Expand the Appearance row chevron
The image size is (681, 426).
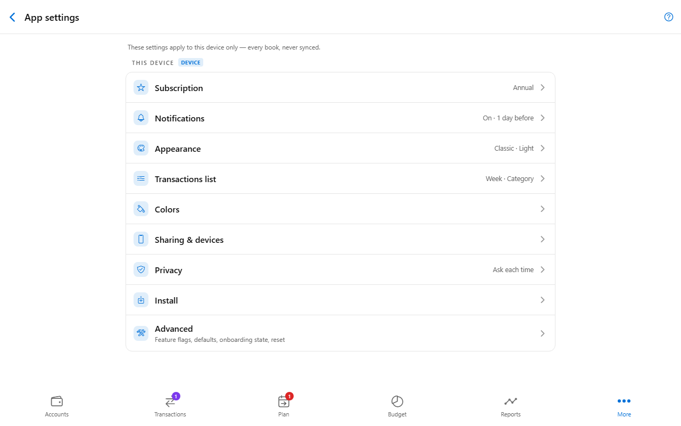543,148
